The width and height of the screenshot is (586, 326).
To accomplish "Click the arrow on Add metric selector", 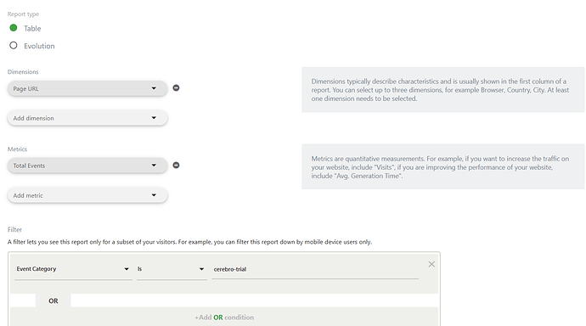I will coord(154,195).
